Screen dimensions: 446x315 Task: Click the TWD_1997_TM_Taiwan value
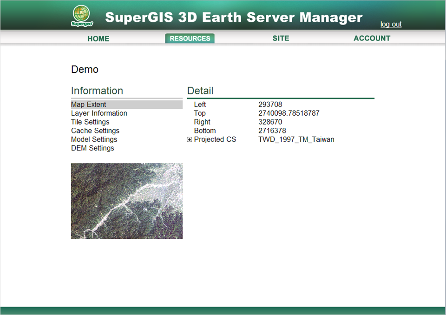point(296,139)
